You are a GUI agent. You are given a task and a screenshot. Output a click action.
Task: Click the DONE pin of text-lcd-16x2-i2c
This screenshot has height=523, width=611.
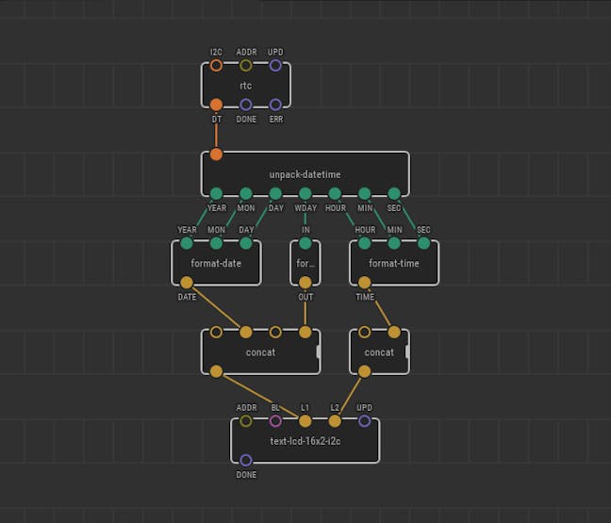point(246,460)
